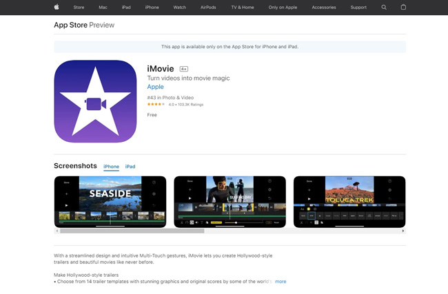This screenshot has height=294, width=448.
Task: Open the Watch navigation item
Action: [179, 8]
